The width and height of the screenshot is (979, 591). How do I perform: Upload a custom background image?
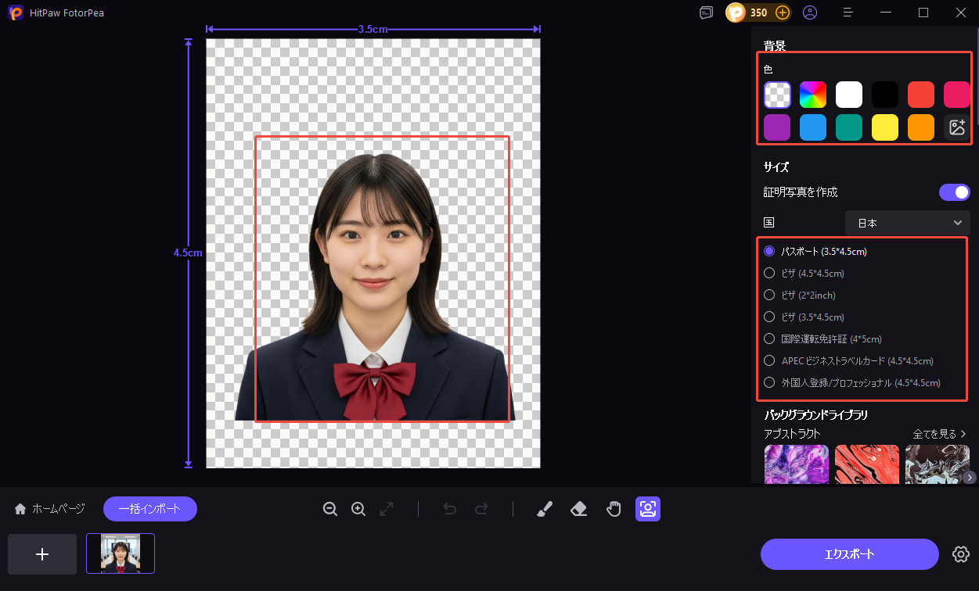(x=956, y=127)
